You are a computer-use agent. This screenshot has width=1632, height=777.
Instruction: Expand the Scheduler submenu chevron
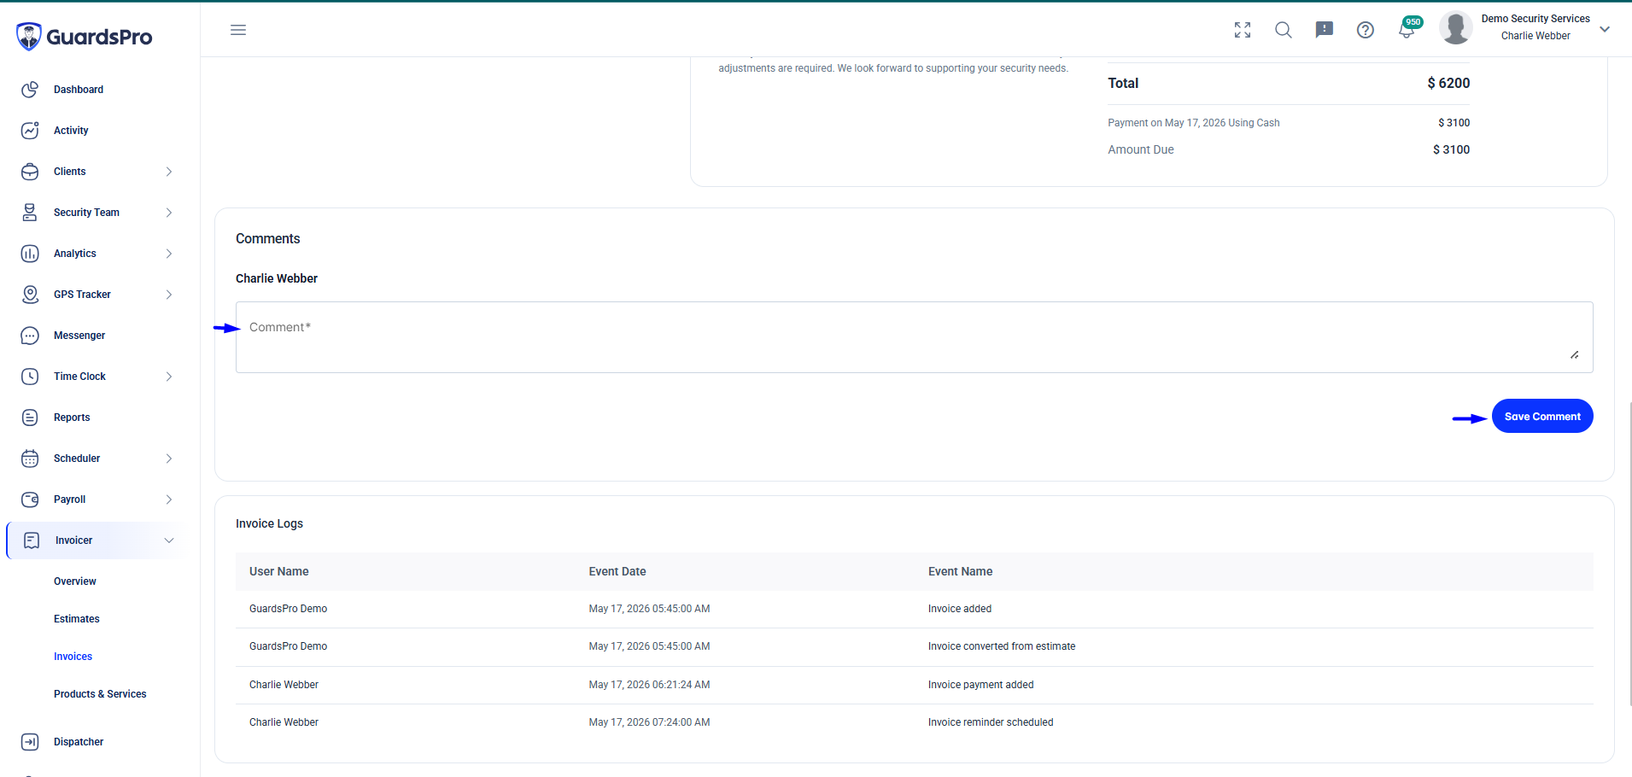coord(169,459)
